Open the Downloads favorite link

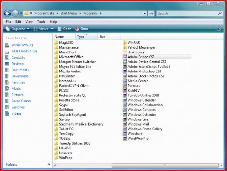pos(20,76)
